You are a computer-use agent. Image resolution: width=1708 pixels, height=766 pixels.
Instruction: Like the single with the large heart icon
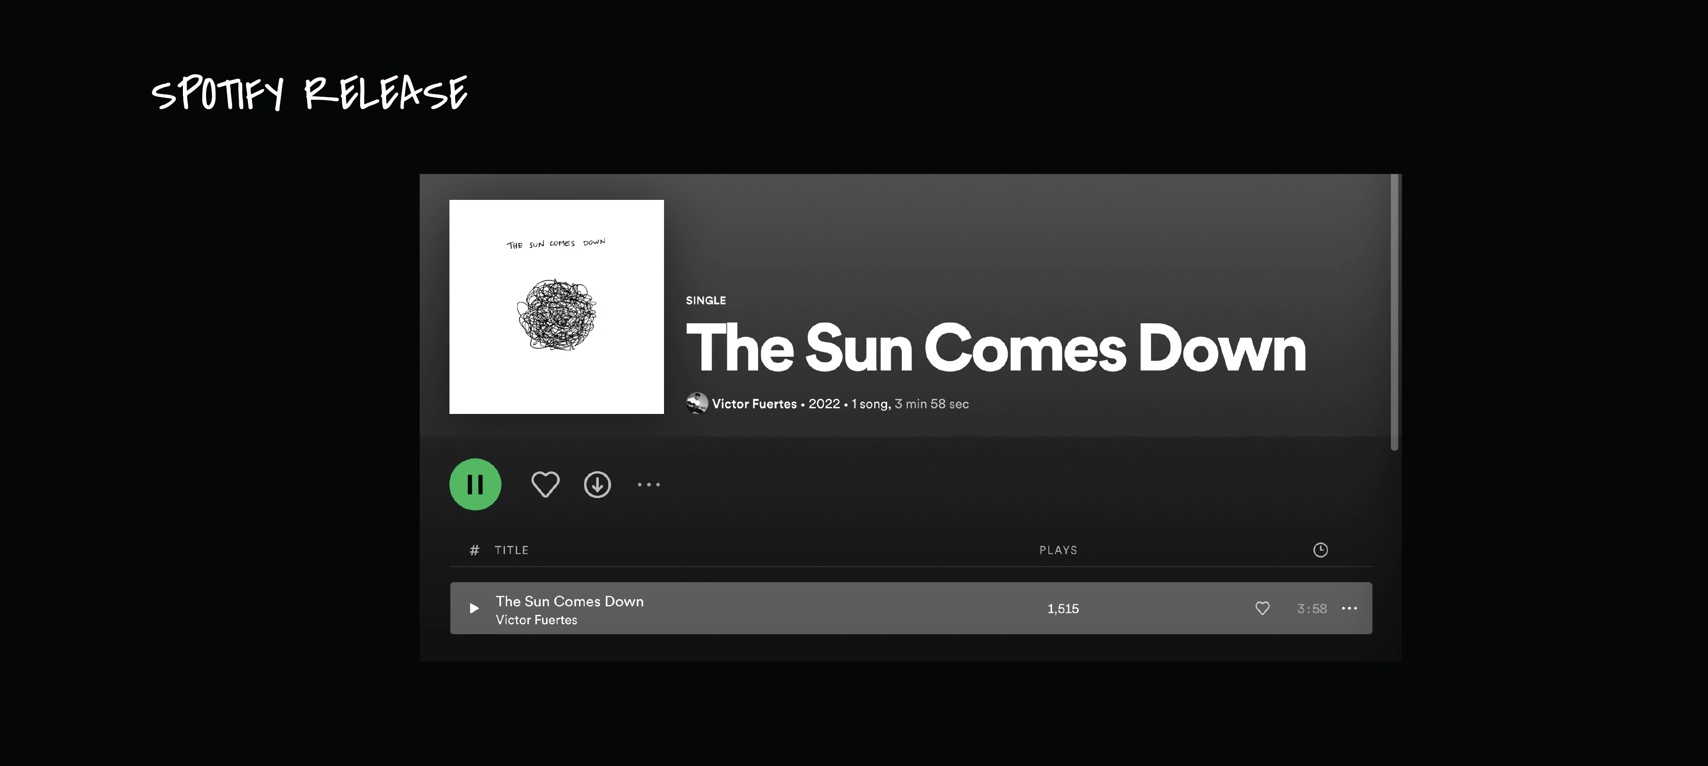tap(545, 484)
